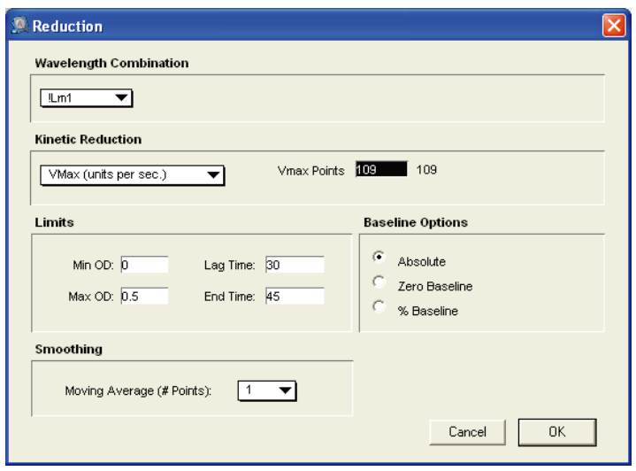The height and width of the screenshot is (471, 636).
Task: Expand the VMax (units per sec.) dropdown
Action: tap(132, 175)
